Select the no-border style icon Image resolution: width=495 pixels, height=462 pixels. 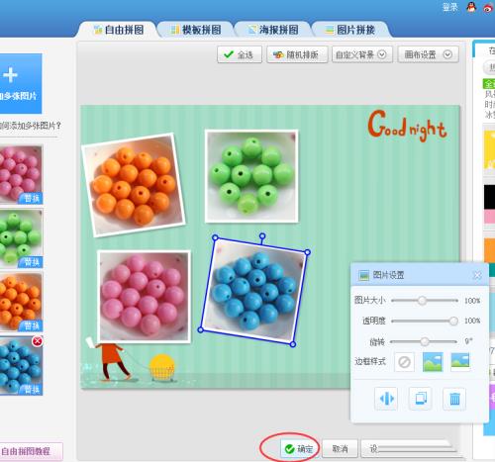click(x=404, y=362)
